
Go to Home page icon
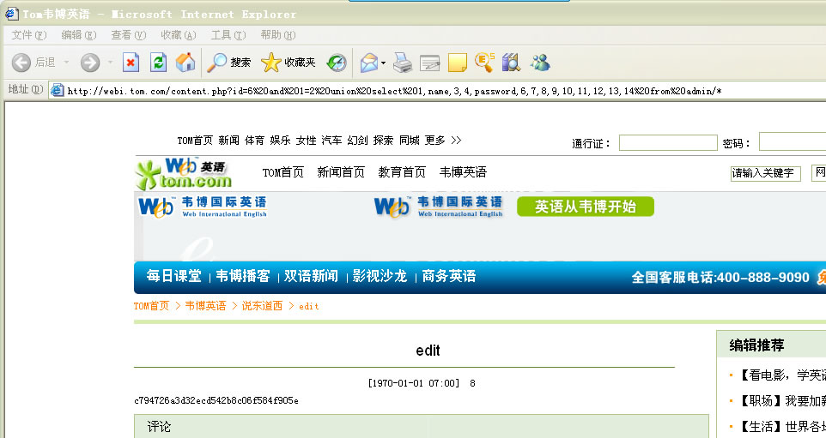[185, 62]
